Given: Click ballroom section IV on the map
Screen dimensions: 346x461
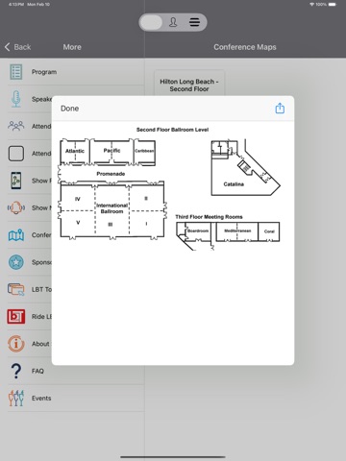Looking at the screenshot, I should pos(78,199).
